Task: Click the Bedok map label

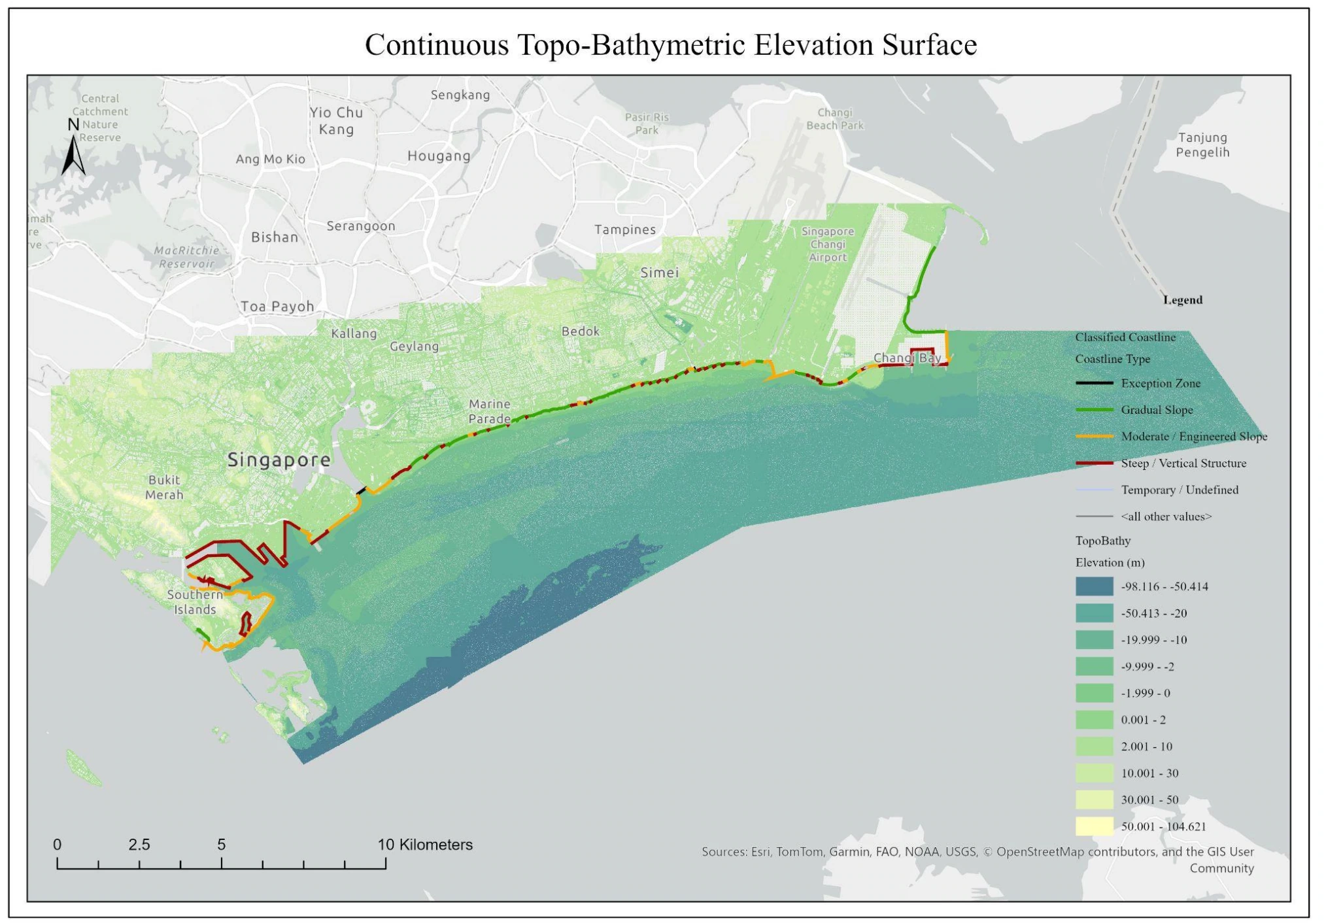Action: [x=581, y=331]
